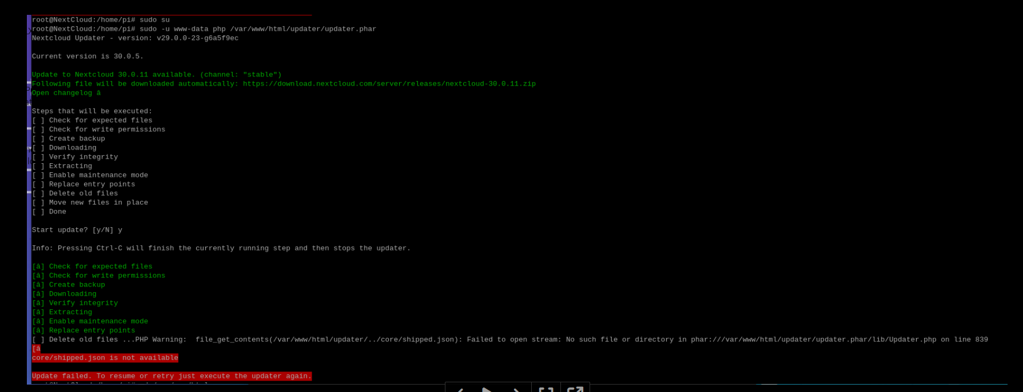Click unchecked '[ ] Check for expected files' step

click(92, 120)
